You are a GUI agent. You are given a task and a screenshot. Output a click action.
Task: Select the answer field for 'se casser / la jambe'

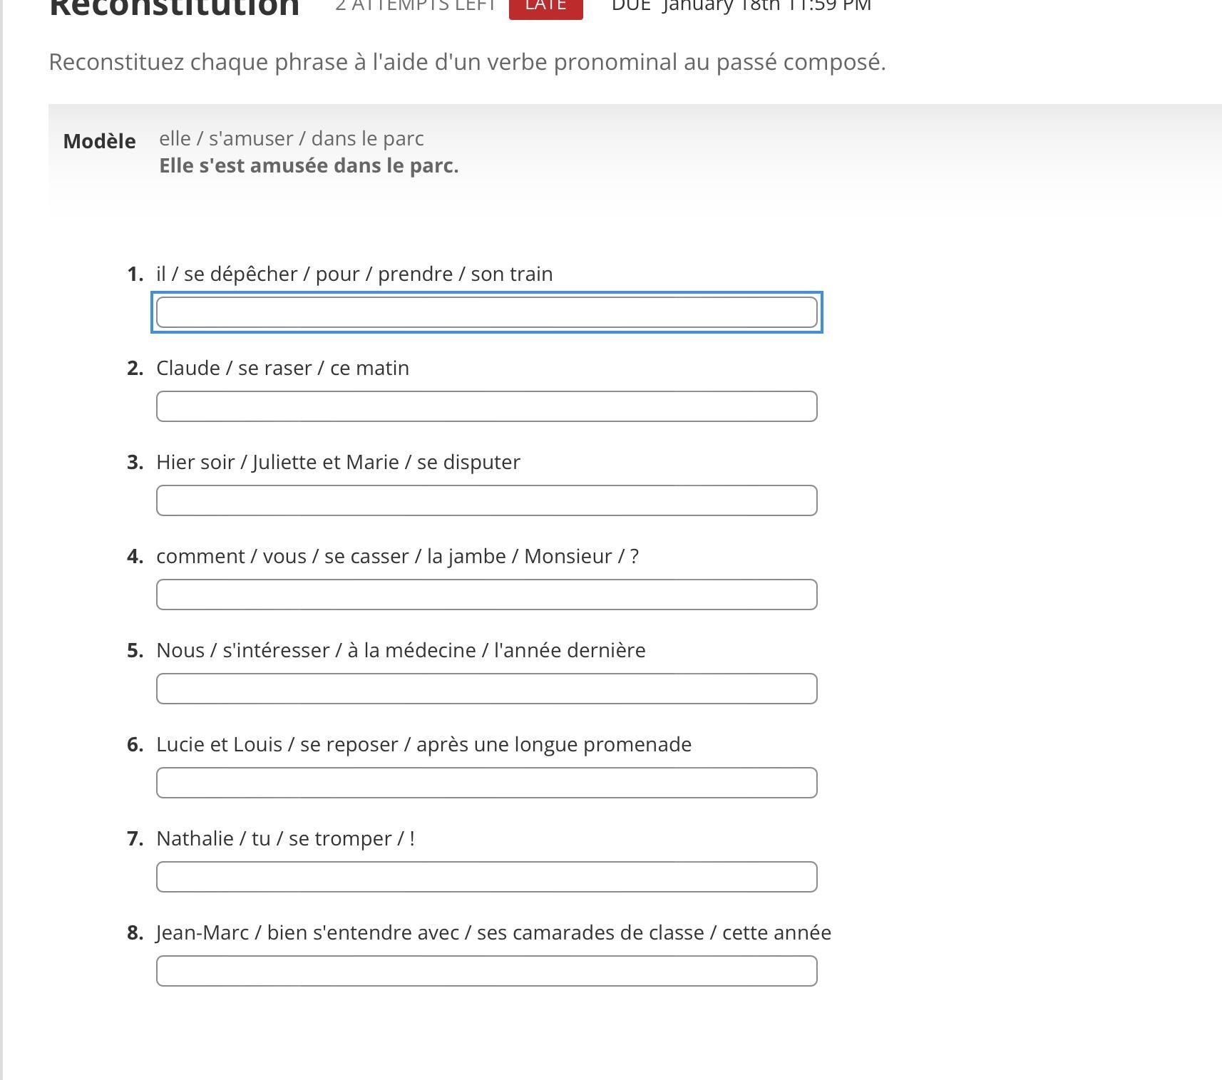tap(487, 595)
